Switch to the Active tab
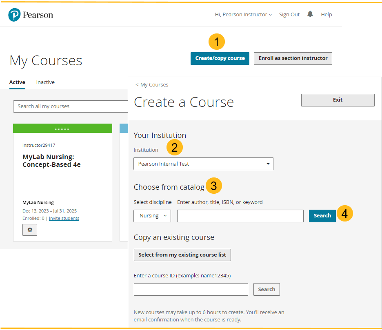The height and width of the screenshot is (330, 382). [17, 82]
